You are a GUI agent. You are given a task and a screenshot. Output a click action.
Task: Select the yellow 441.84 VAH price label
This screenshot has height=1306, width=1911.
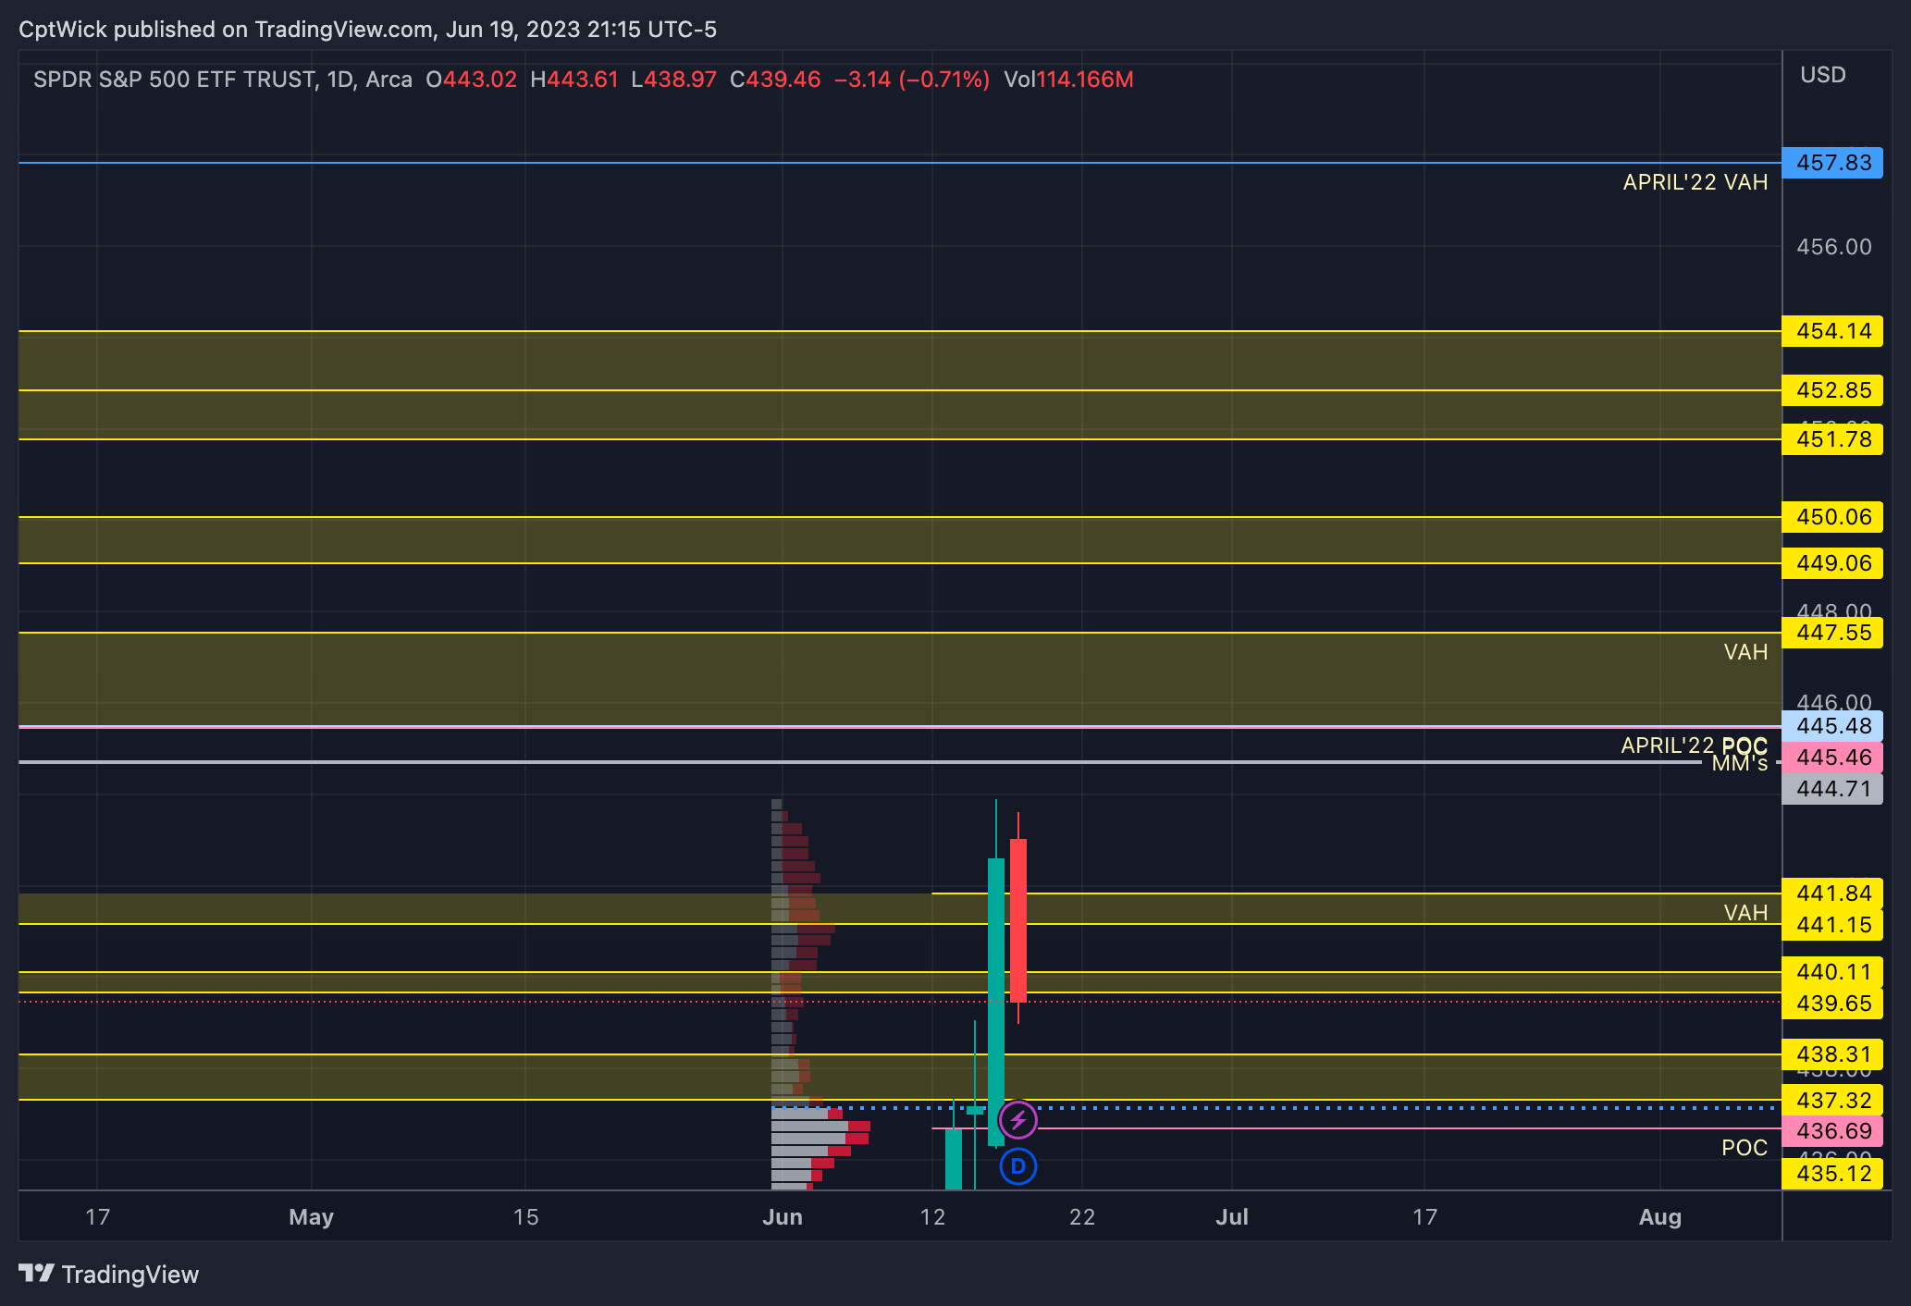1832,893
